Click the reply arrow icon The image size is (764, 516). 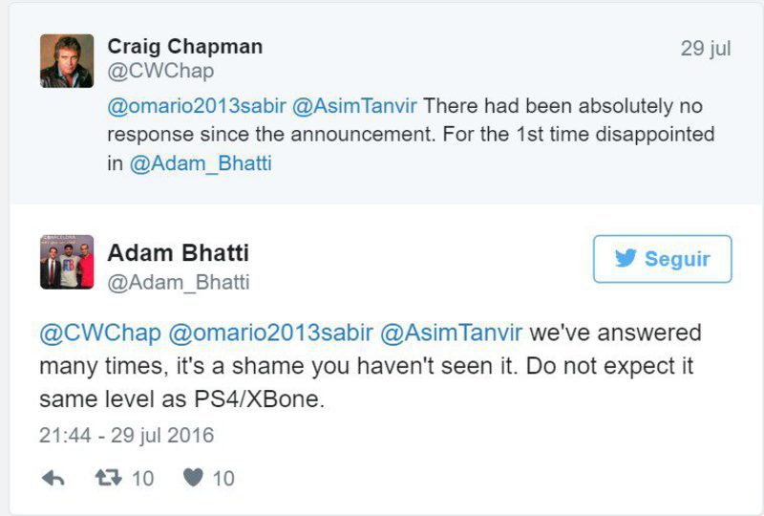[x=53, y=478]
